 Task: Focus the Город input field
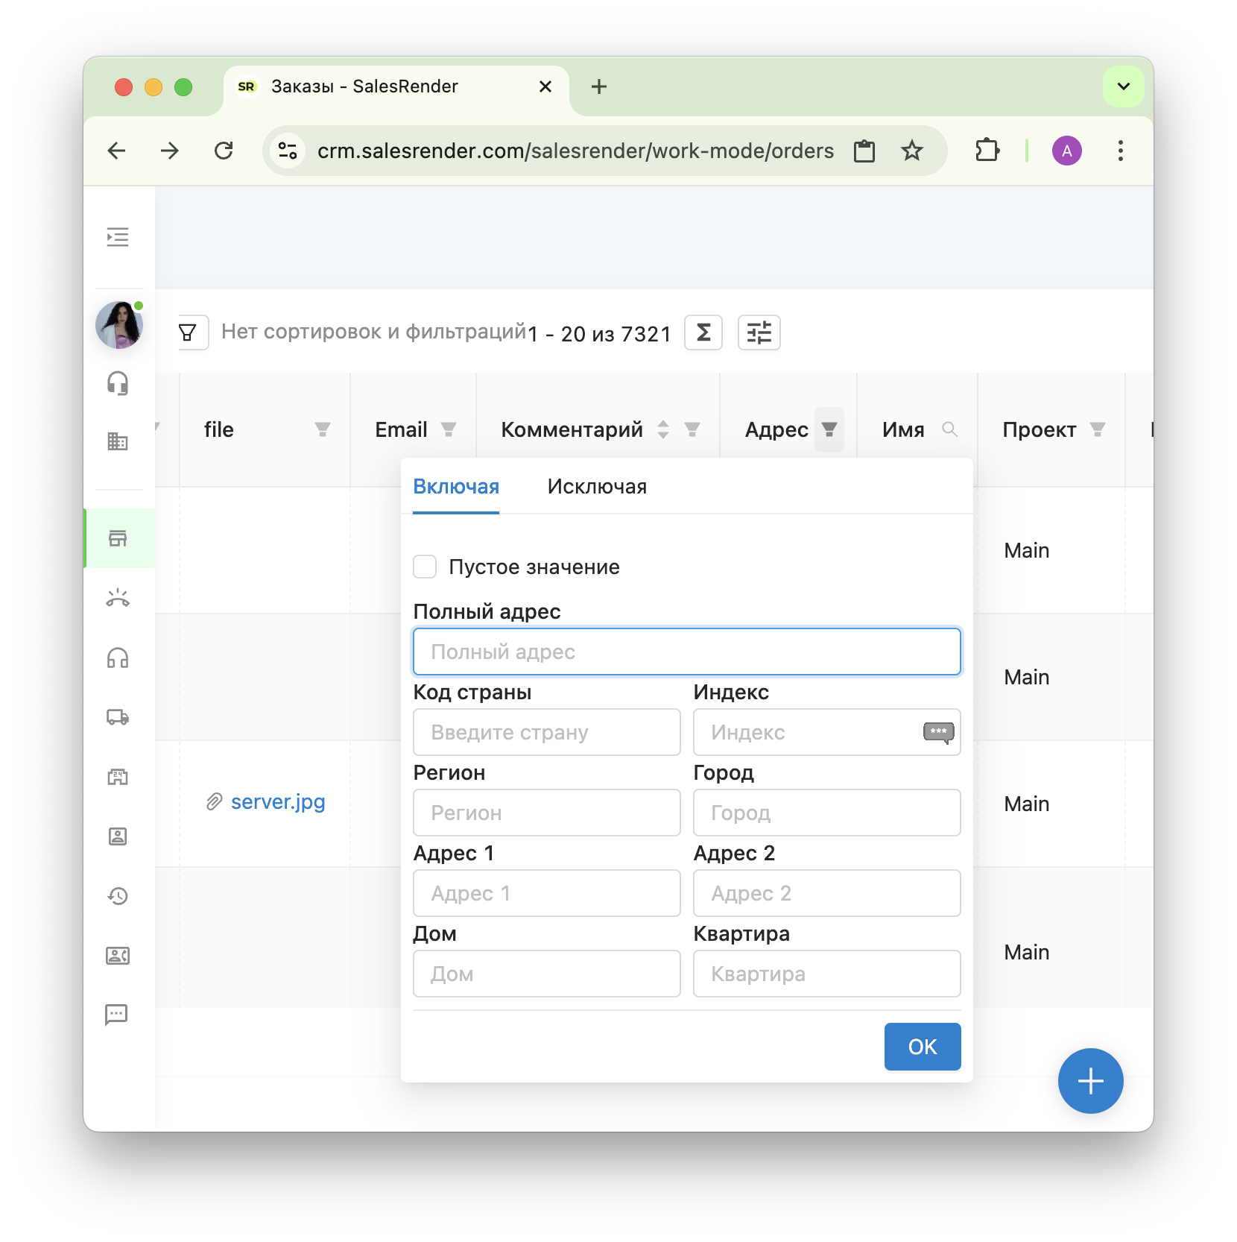pyautogui.click(x=826, y=813)
